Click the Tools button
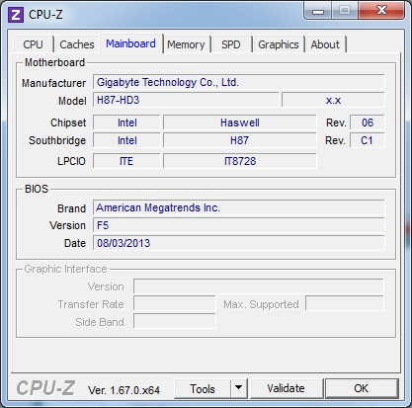 click(203, 389)
